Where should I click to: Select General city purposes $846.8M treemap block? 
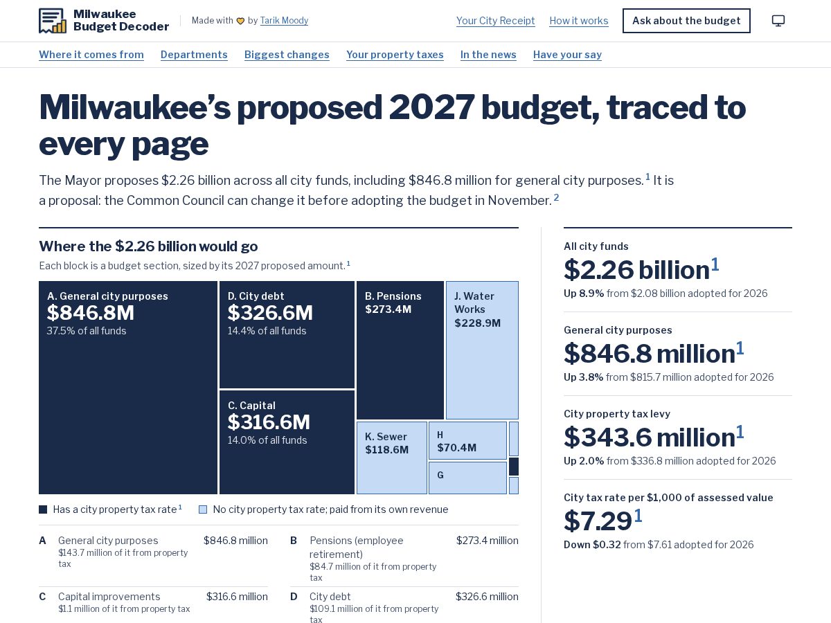click(x=128, y=388)
